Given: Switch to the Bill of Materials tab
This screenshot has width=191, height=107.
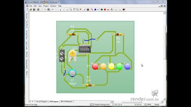Looking at the screenshot, I should point(66,102).
